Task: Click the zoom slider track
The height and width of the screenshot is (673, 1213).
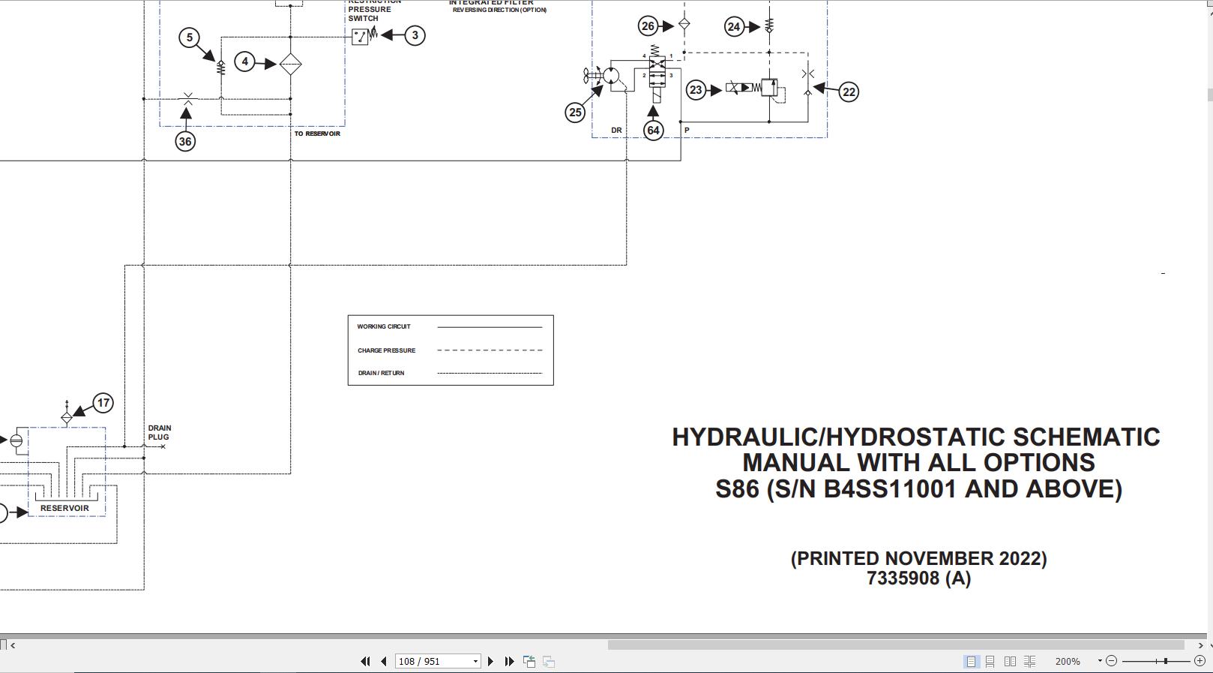Action: 1155,661
